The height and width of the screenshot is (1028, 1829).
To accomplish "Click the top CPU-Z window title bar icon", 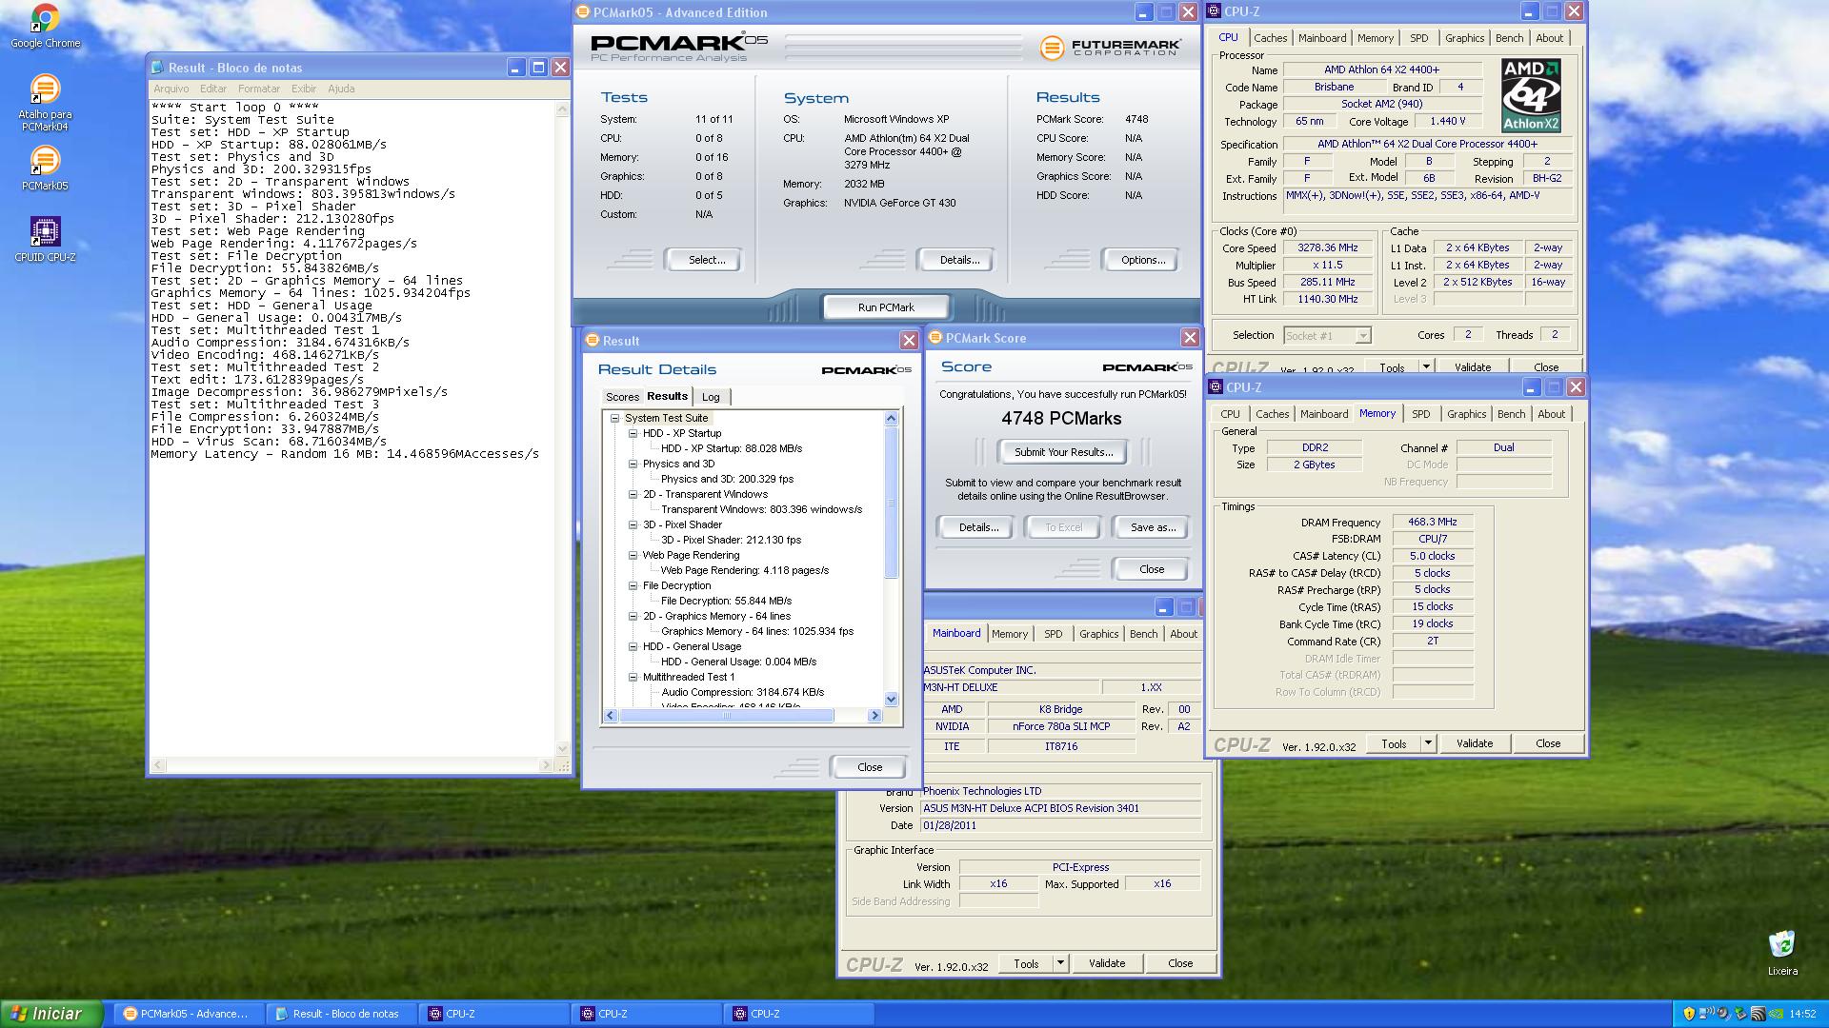I will (x=1215, y=11).
